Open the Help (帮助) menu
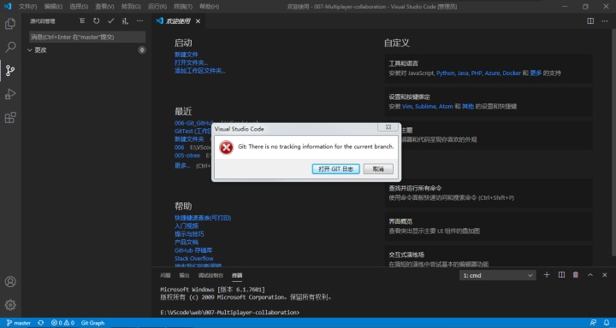 209,7
